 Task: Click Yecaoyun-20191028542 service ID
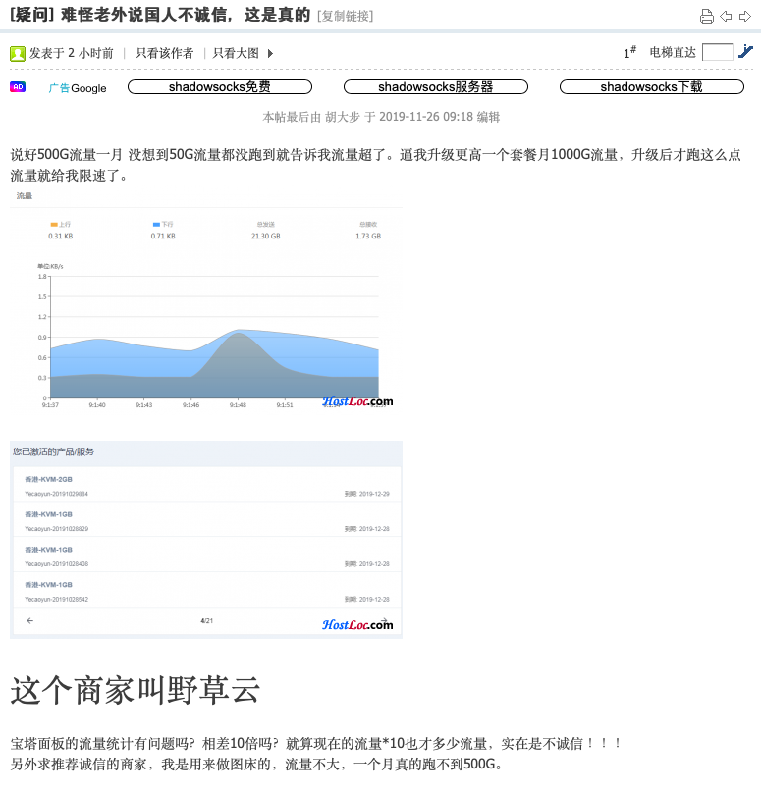[56, 600]
